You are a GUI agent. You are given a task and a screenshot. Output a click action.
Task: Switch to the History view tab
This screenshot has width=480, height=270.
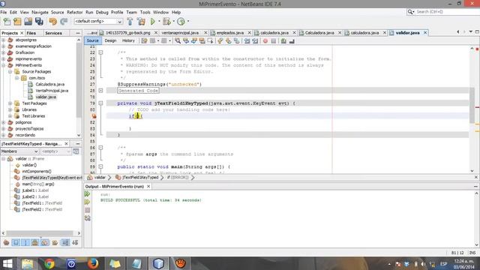128,40
